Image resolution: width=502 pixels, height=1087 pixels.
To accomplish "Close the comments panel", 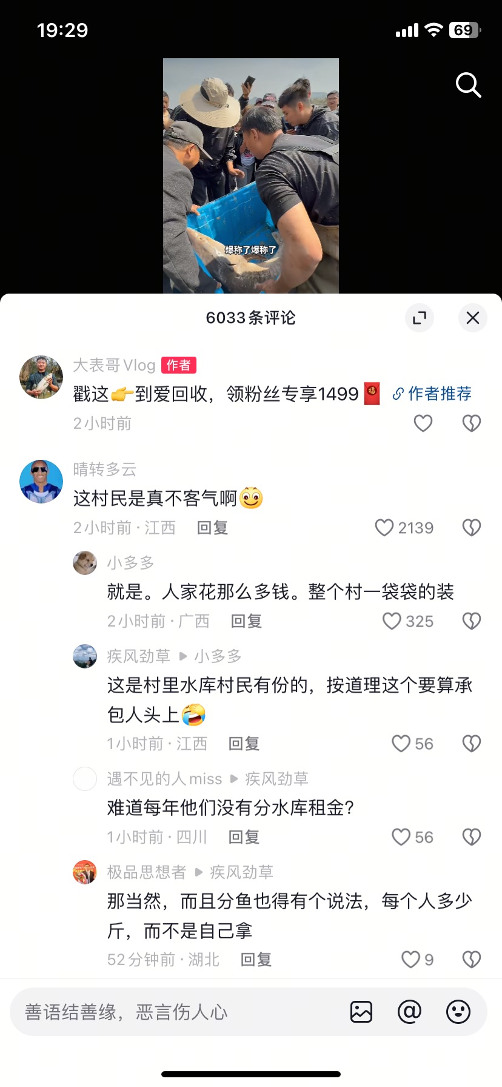I will [473, 317].
